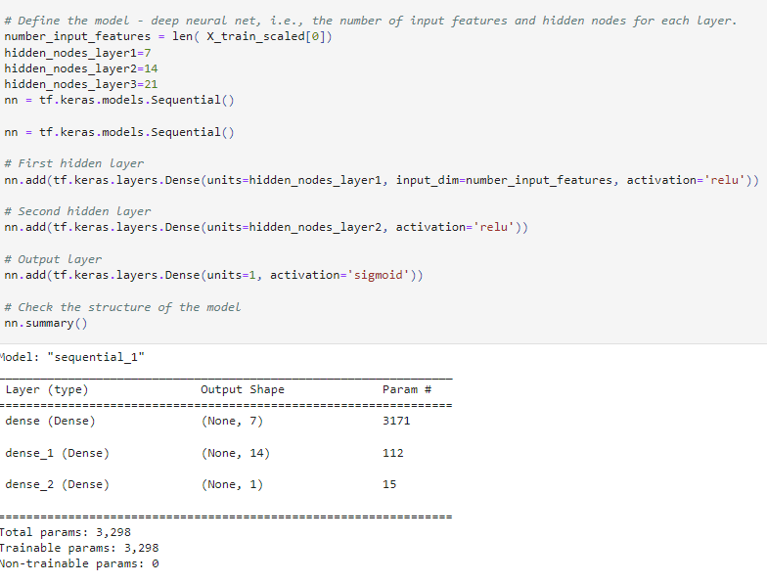Click the hidden_nodes_layer3=21 line
Viewport: 767px width, 583px height.
(x=80, y=84)
